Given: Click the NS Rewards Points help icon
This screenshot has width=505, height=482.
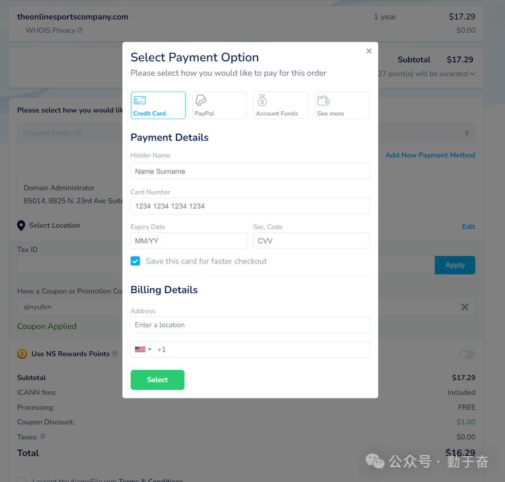Looking at the screenshot, I should [115, 354].
